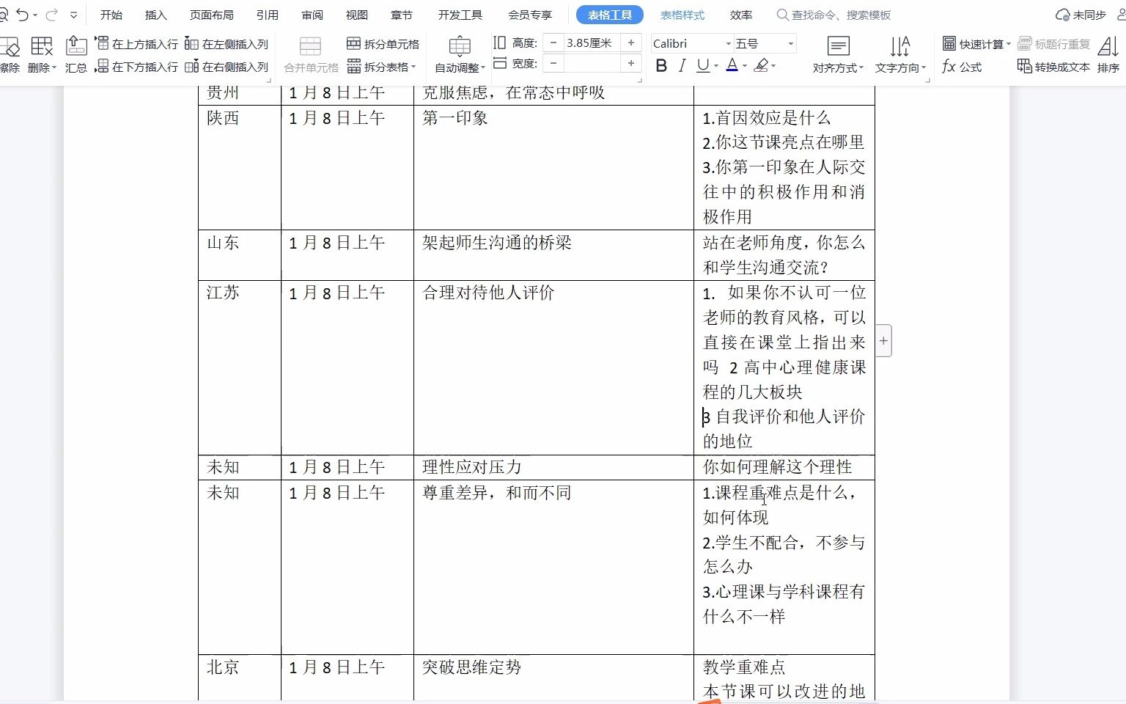Click the cell text 理性应对压力

coord(472,467)
